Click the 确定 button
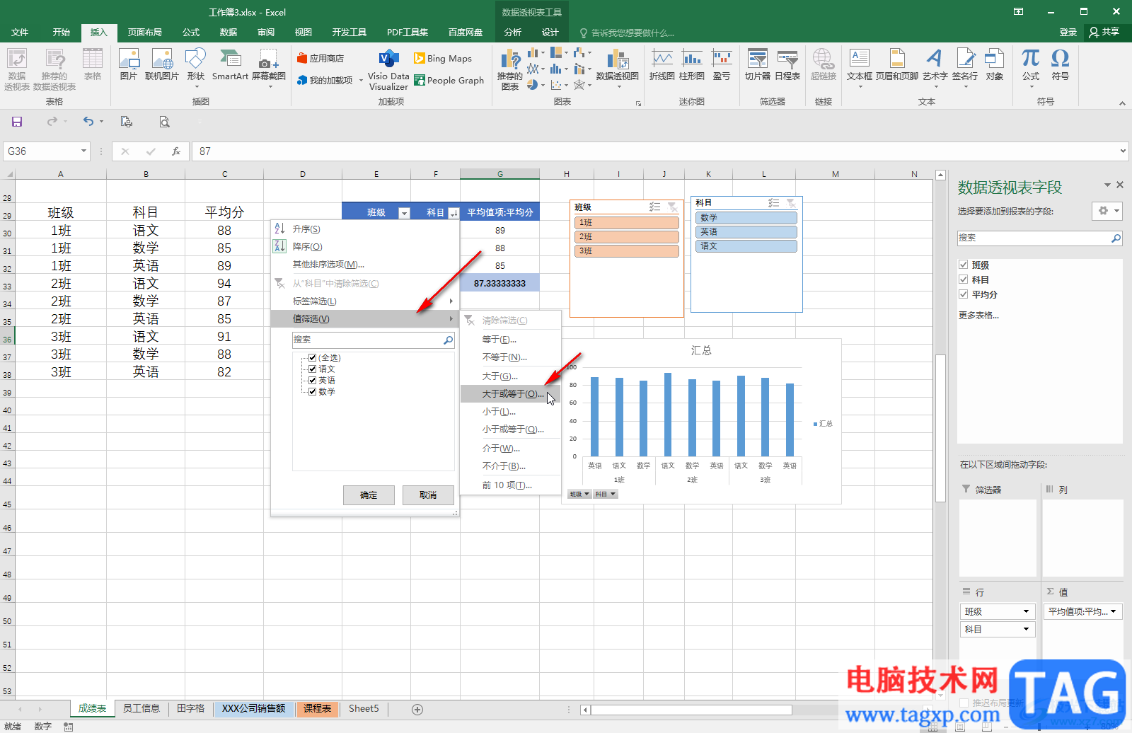Image resolution: width=1132 pixels, height=733 pixels. (x=369, y=495)
